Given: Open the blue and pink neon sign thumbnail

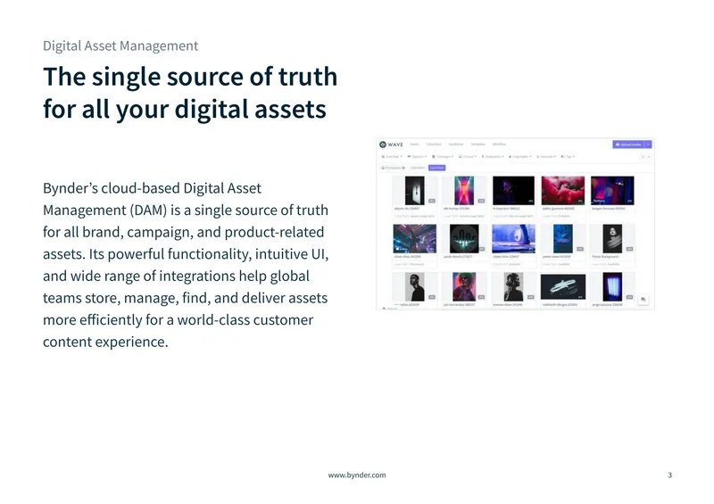Looking at the screenshot, I should [x=612, y=190].
